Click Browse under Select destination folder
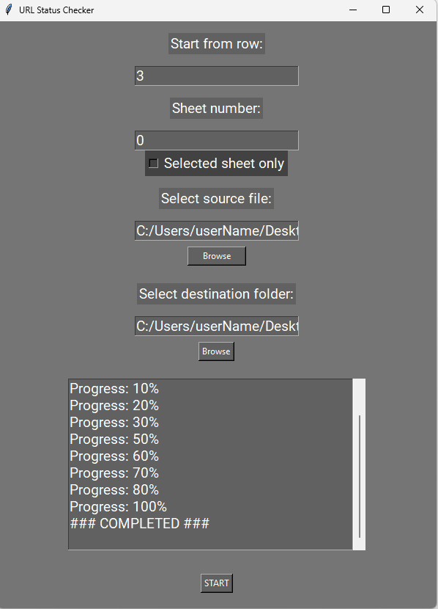438x609 pixels. point(216,351)
